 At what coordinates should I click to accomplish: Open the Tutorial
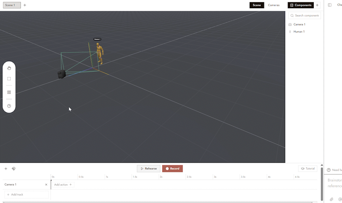(308, 169)
